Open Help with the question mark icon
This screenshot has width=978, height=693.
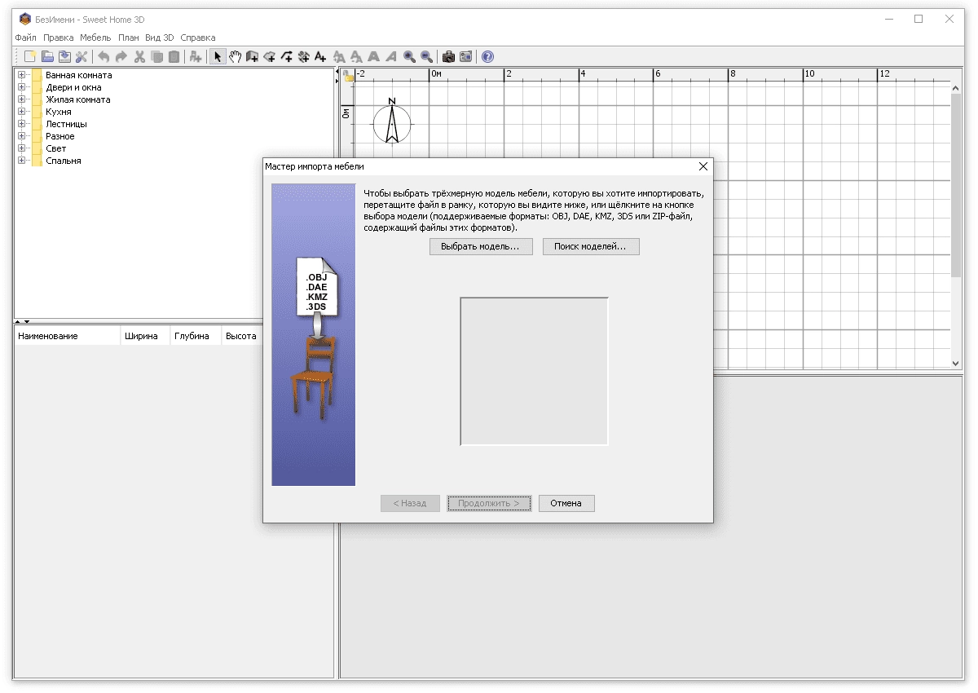tap(487, 56)
